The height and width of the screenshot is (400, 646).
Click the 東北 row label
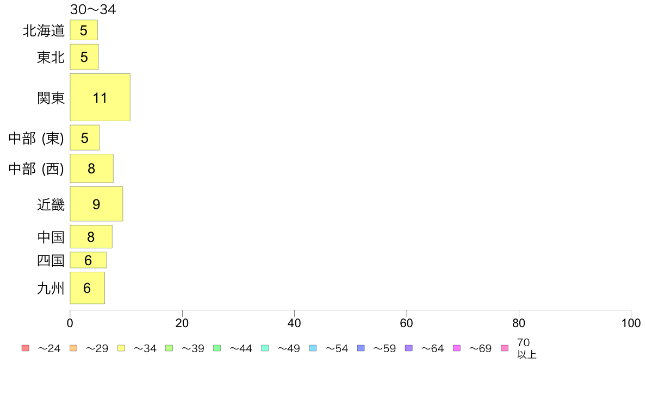(x=51, y=57)
